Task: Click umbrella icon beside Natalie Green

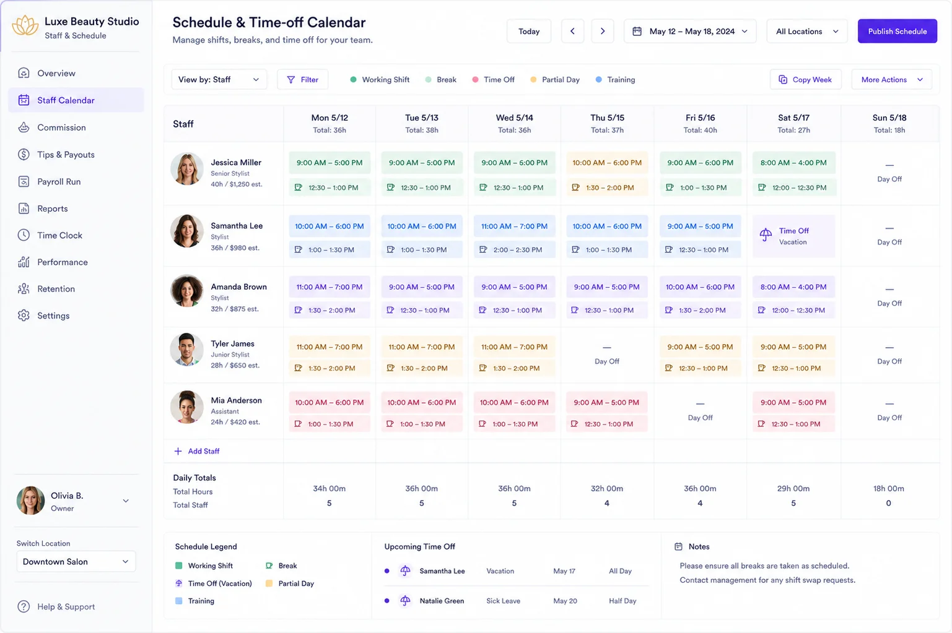Action: click(405, 601)
